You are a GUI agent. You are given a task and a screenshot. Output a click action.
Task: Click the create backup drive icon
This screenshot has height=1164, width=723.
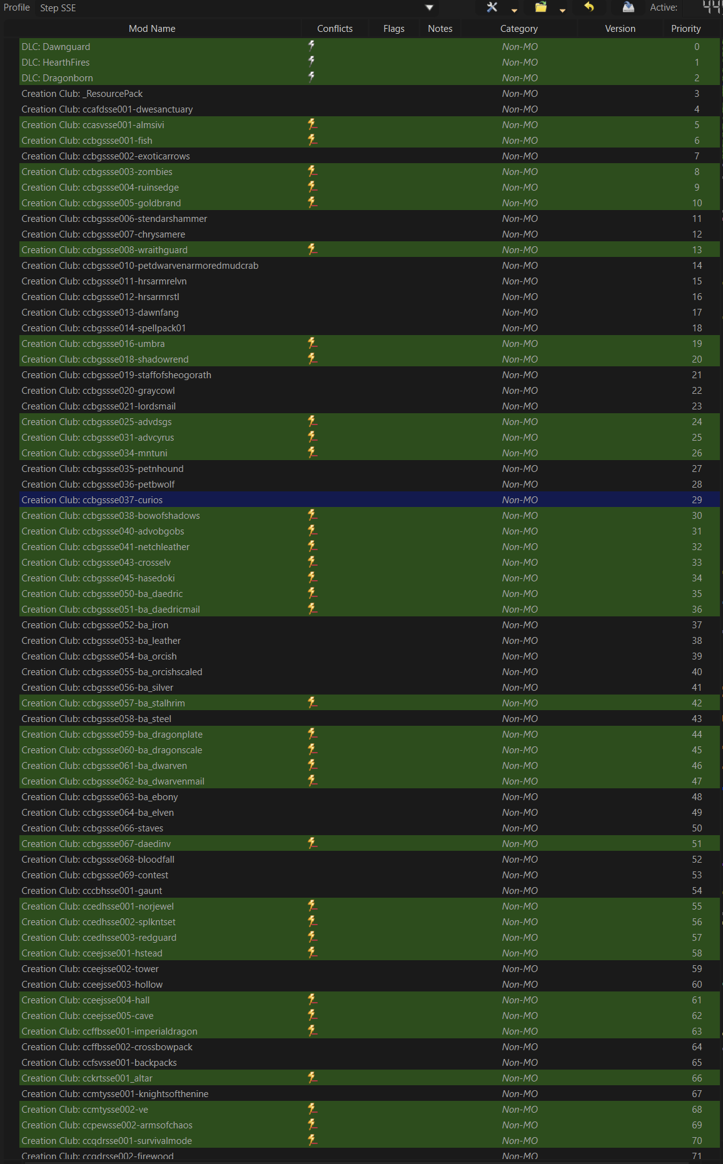(x=629, y=8)
